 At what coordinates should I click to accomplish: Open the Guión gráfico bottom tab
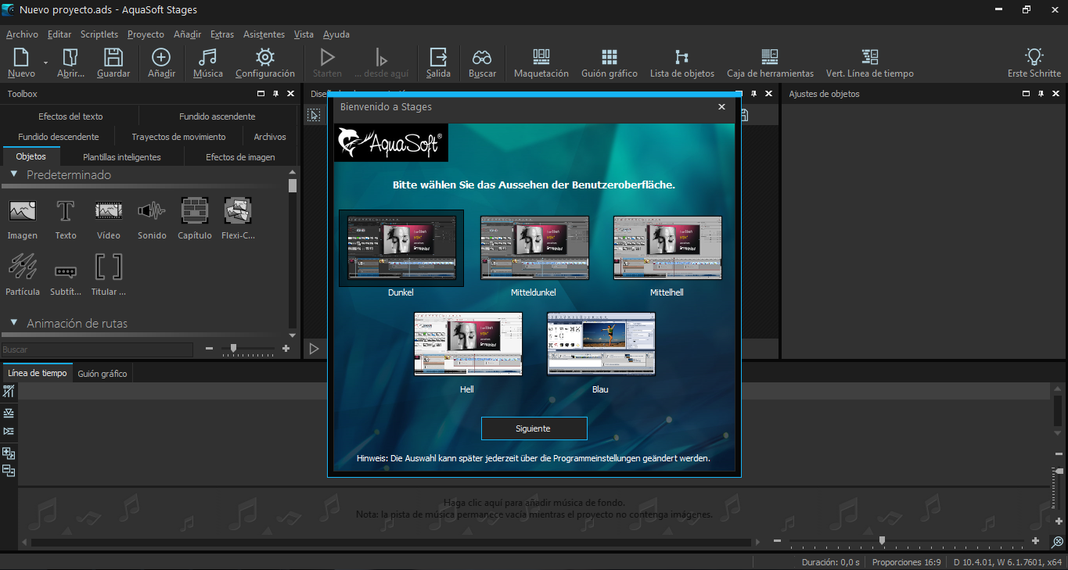pos(102,374)
